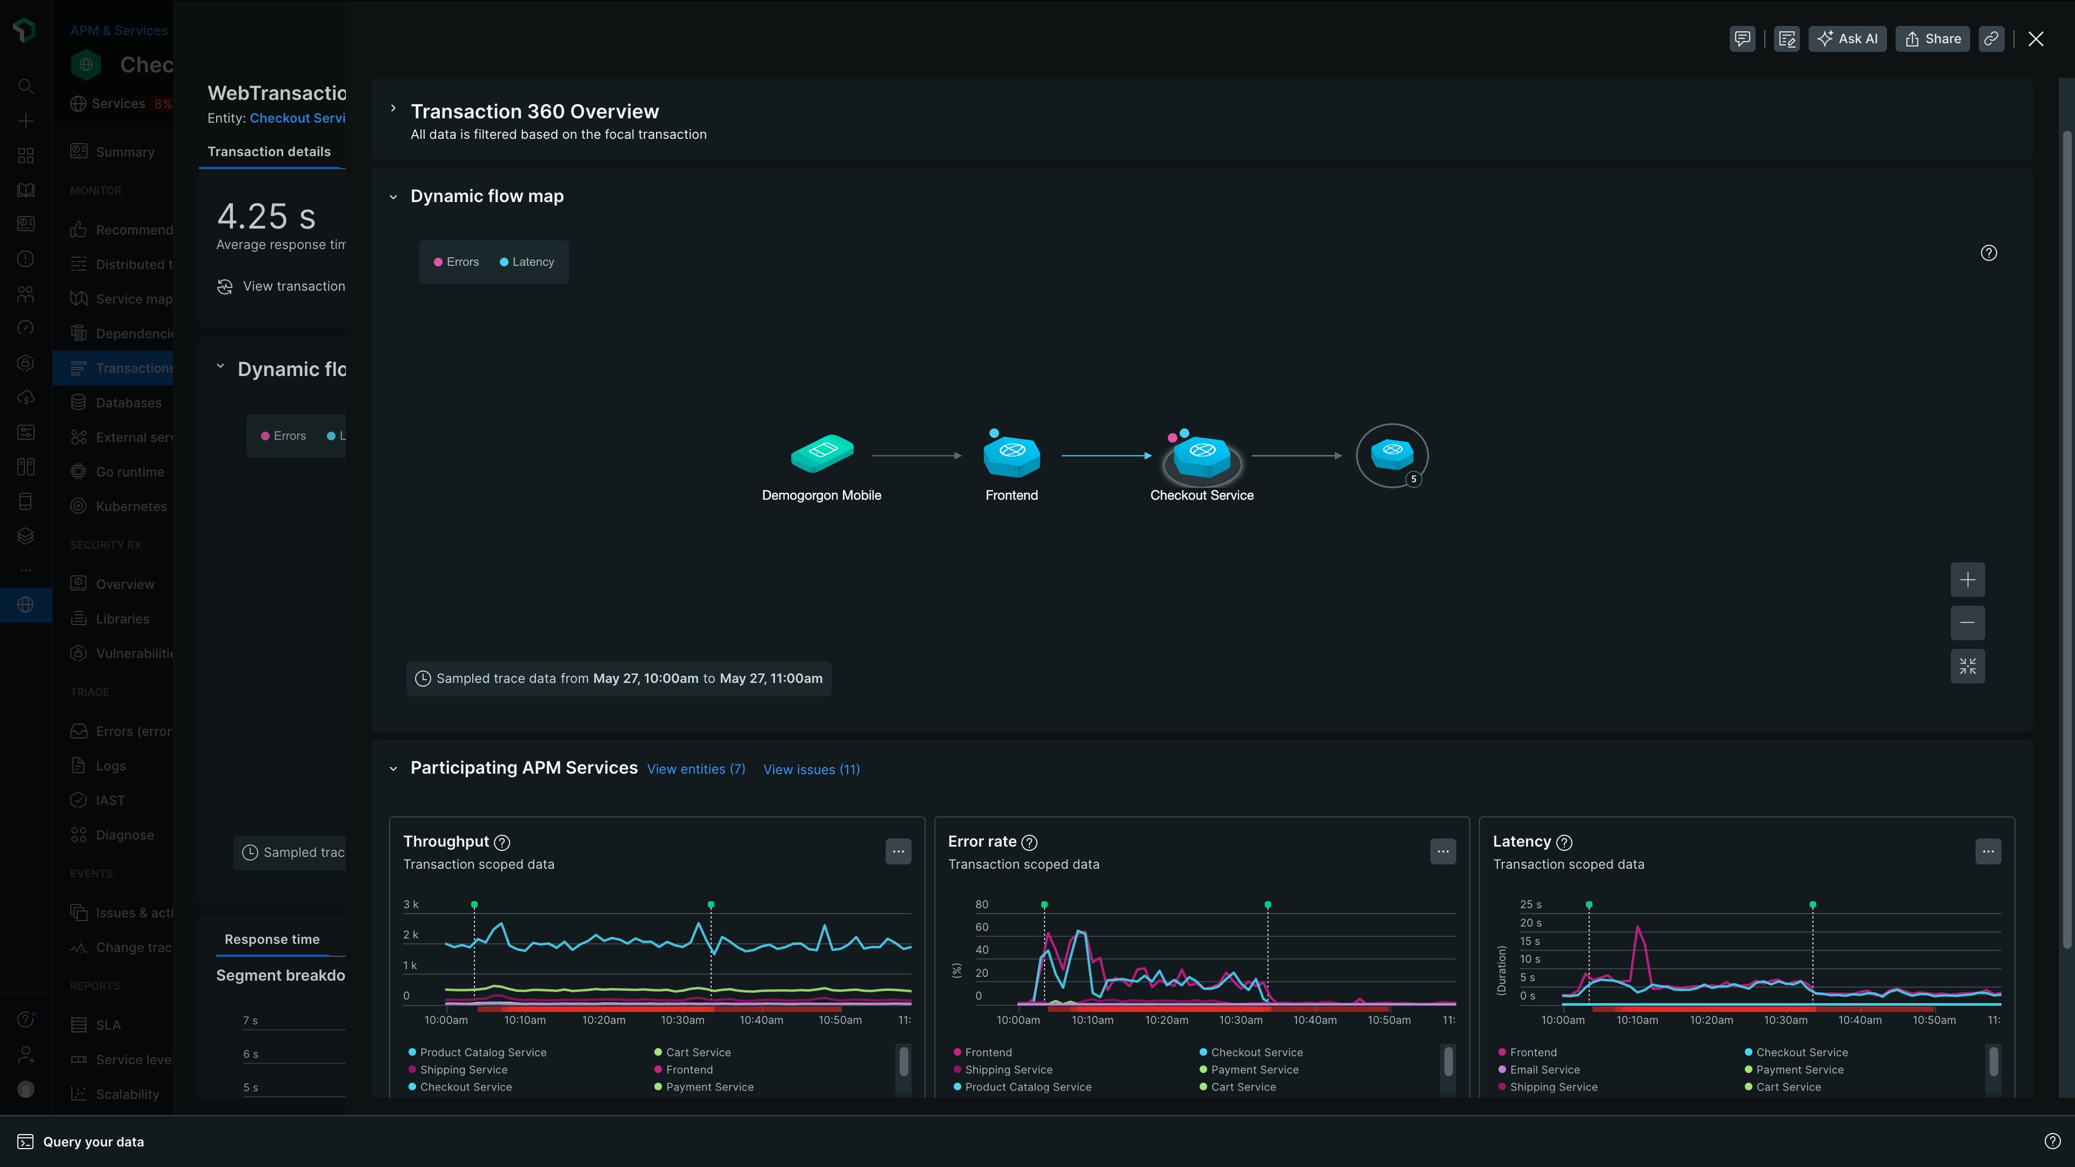The image size is (2075, 1167).
Task: Collapse the Dynamic flow map section
Action: [393, 196]
